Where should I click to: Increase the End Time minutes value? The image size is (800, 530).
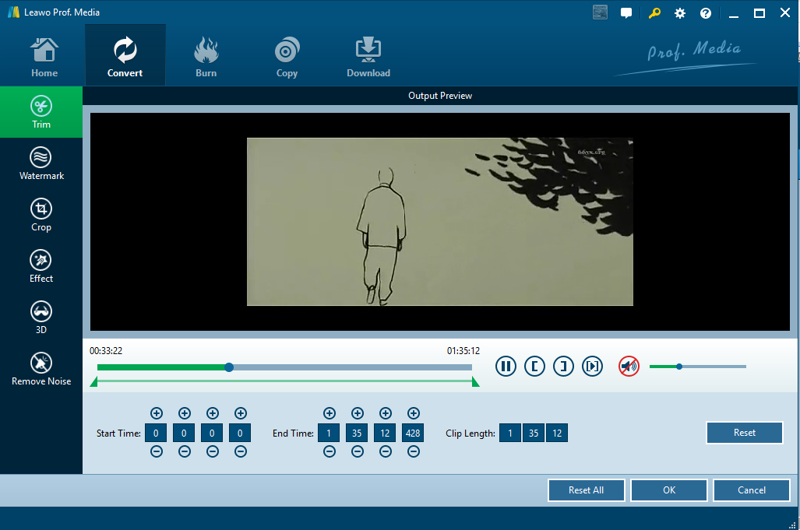(358, 413)
